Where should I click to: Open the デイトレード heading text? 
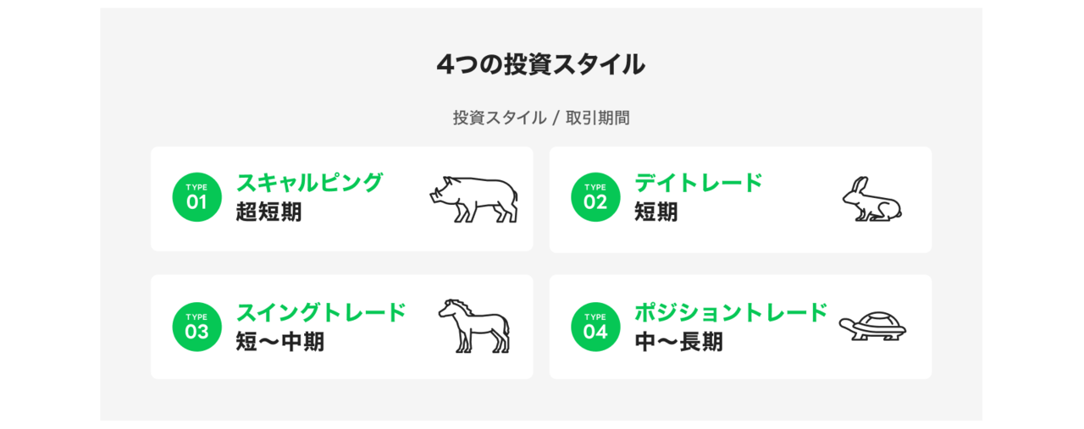(x=699, y=183)
